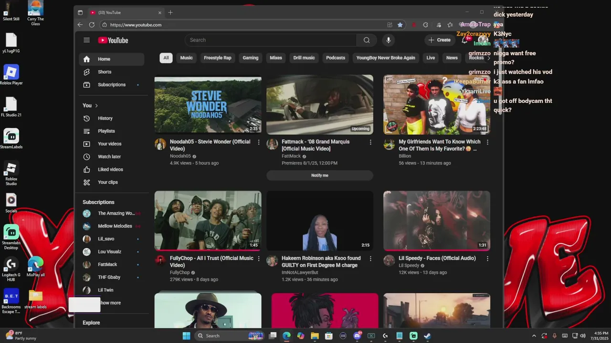Open options for Fattmack '08 Grand Marquis

tap(370, 142)
